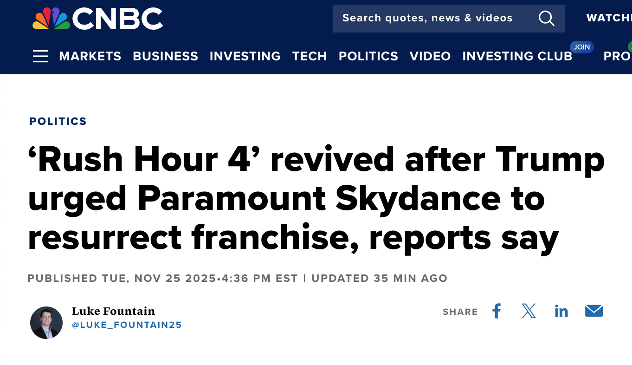The image size is (632, 365).
Task: Select Tech in the navigation bar
Action: [x=310, y=57]
